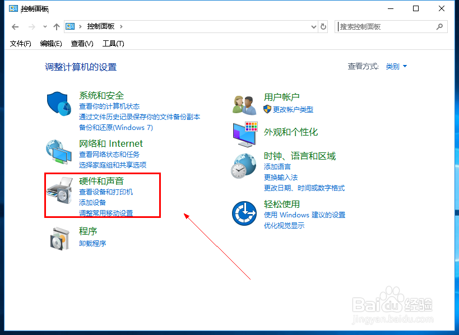Expand the address bar dropdown arrow

point(314,26)
